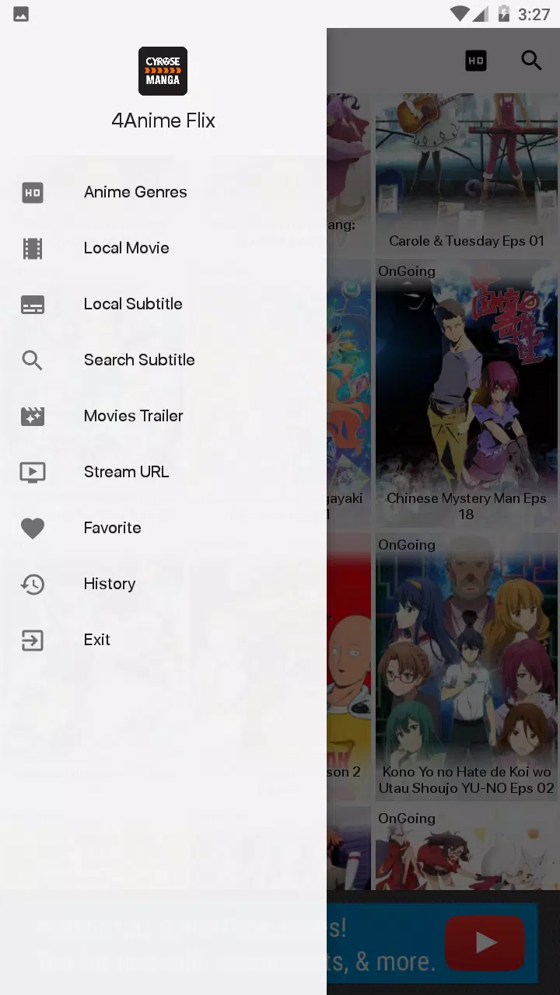Open History from the drawer
Image resolution: width=560 pixels, height=995 pixels.
[x=163, y=584]
